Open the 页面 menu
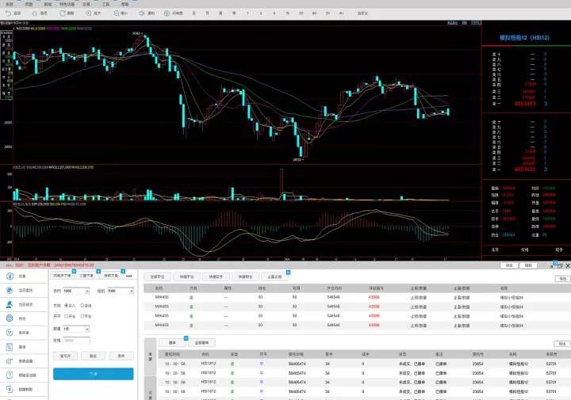 click(x=29, y=4)
